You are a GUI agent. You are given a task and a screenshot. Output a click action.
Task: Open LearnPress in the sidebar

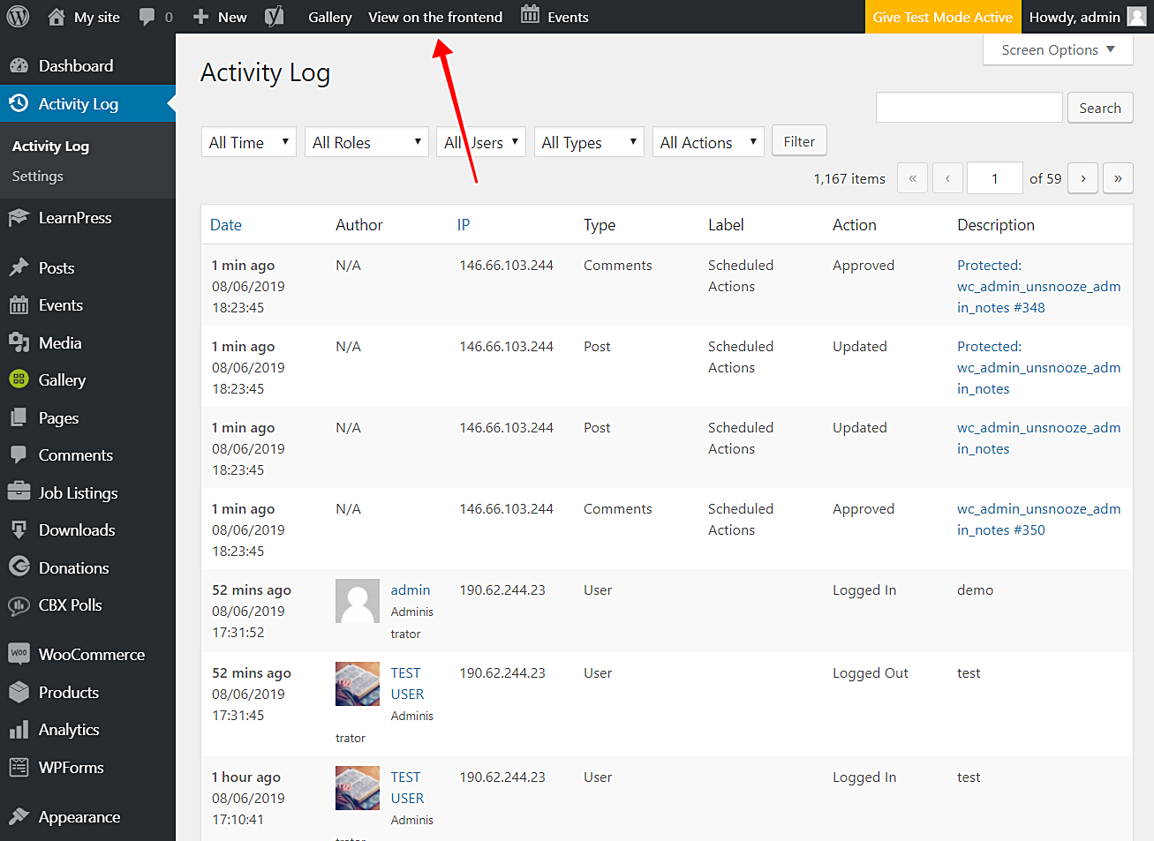(x=75, y=218)
